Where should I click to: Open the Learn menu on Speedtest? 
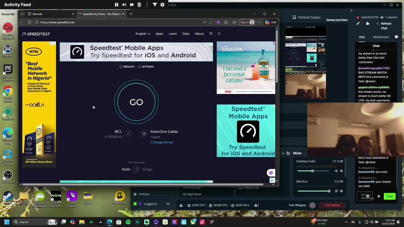click(173, 34)
